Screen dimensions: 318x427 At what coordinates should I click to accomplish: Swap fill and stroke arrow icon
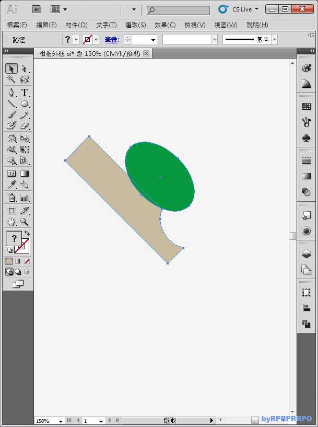(x=27, y=233)
